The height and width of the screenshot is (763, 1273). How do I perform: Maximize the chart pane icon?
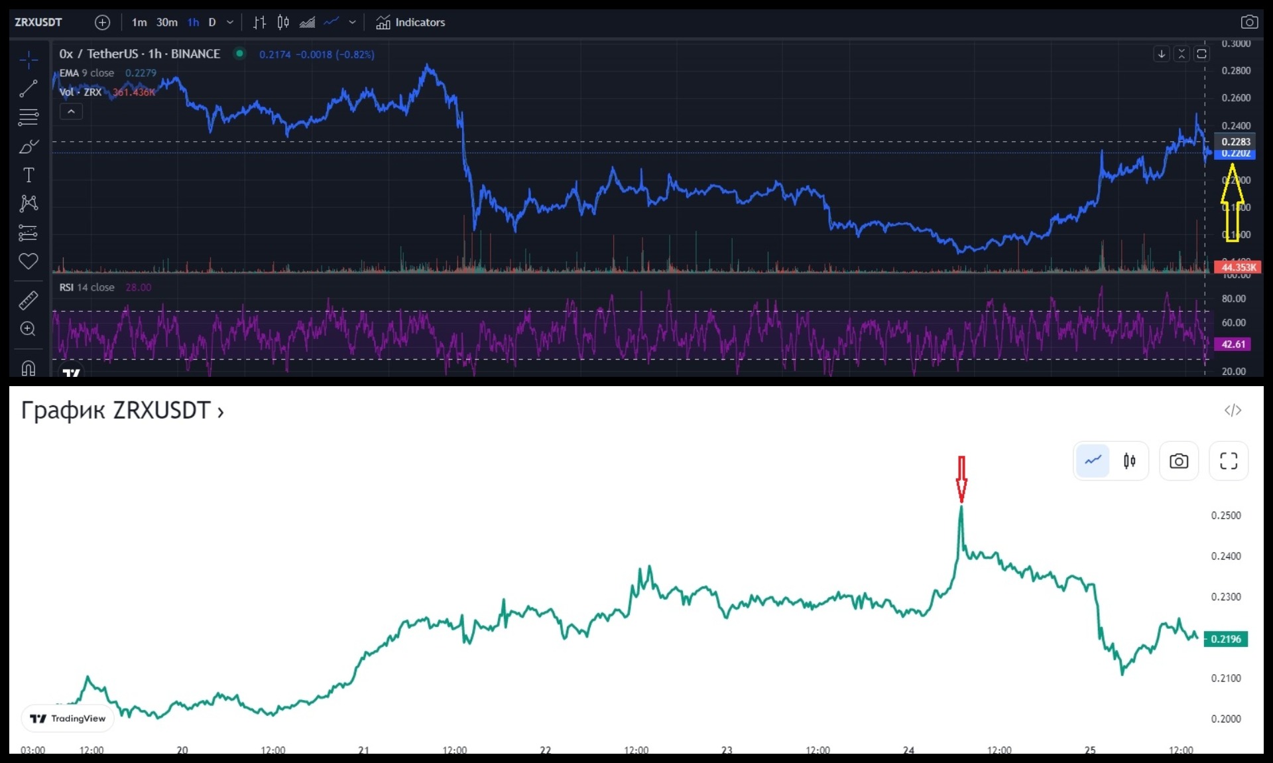1201,54
